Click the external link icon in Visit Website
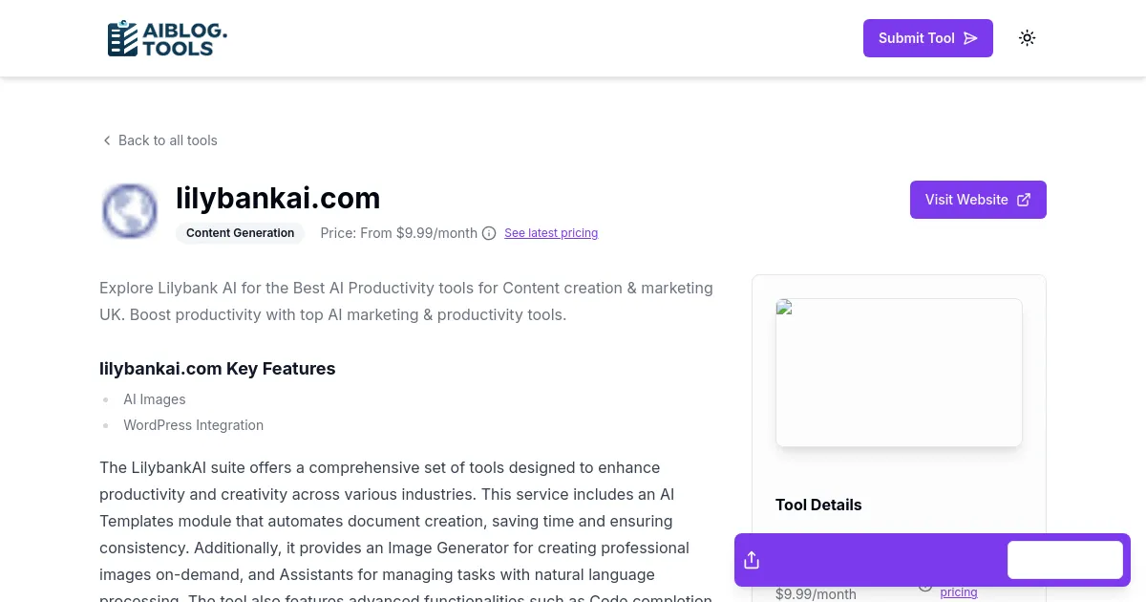This screenshot has height=602, width=1146. 1024,200
